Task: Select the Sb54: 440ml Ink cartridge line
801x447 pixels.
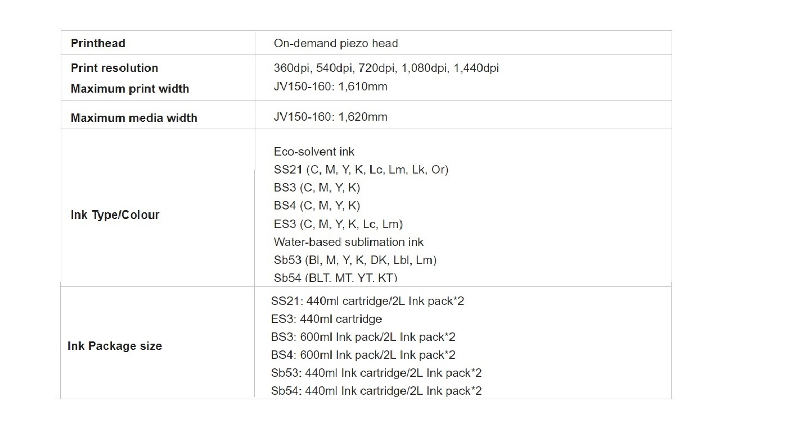Action: pos(376,391)
